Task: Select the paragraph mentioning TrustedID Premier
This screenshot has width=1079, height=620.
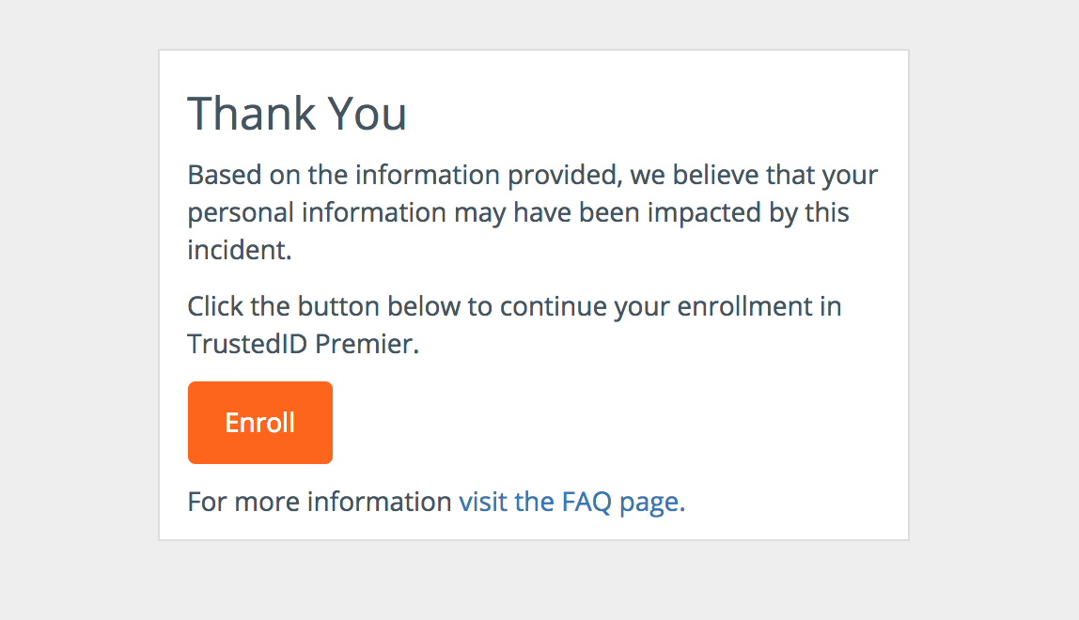Action: pos(515,324)
